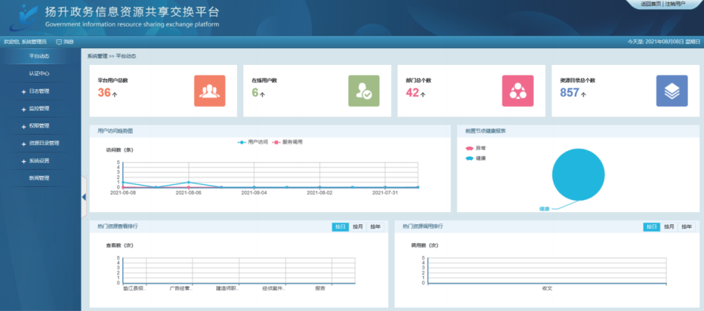This screenshot has width=704, height=311.
Task: Select 按年 tab in 热门资源调用排行
Action: [686, 227]
